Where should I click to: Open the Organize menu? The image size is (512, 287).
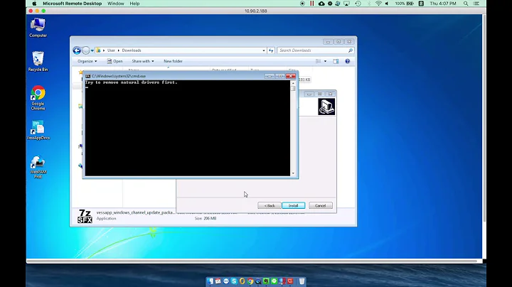point(87,61)
